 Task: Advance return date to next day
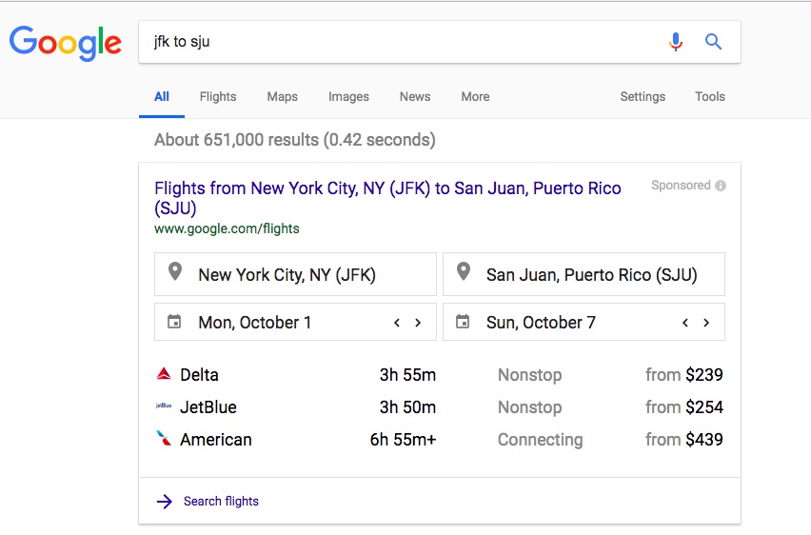click(706, 323)
